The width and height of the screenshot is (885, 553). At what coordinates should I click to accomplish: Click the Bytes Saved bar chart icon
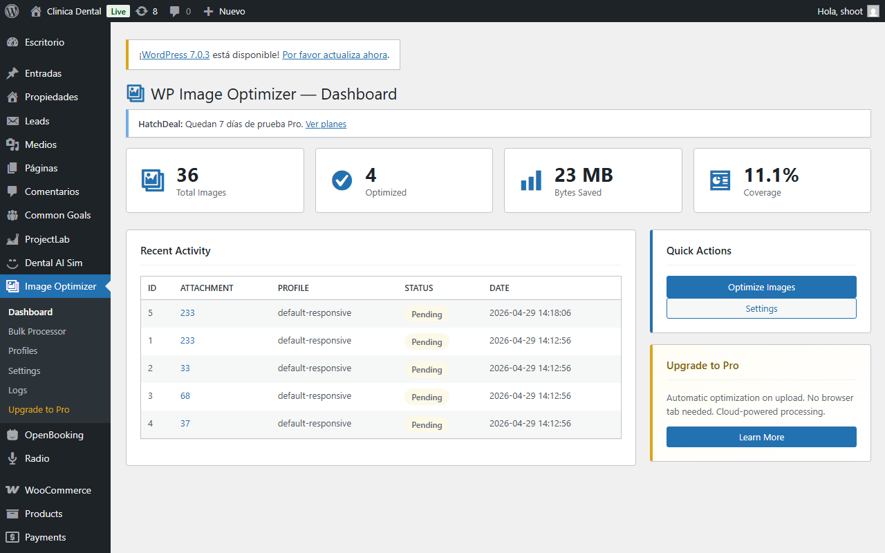click(531, 180)
